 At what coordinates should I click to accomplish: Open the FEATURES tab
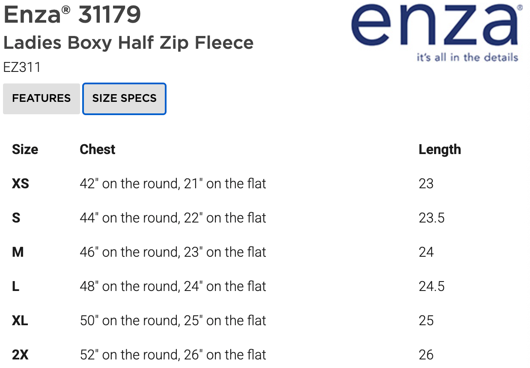(x=41, y=98)
